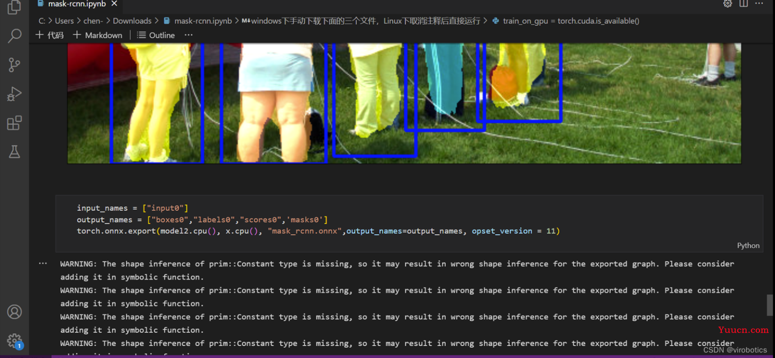Add a new Markdown cell
The width and height of the screenshot is (775, 358).
[x=98, y=35]
